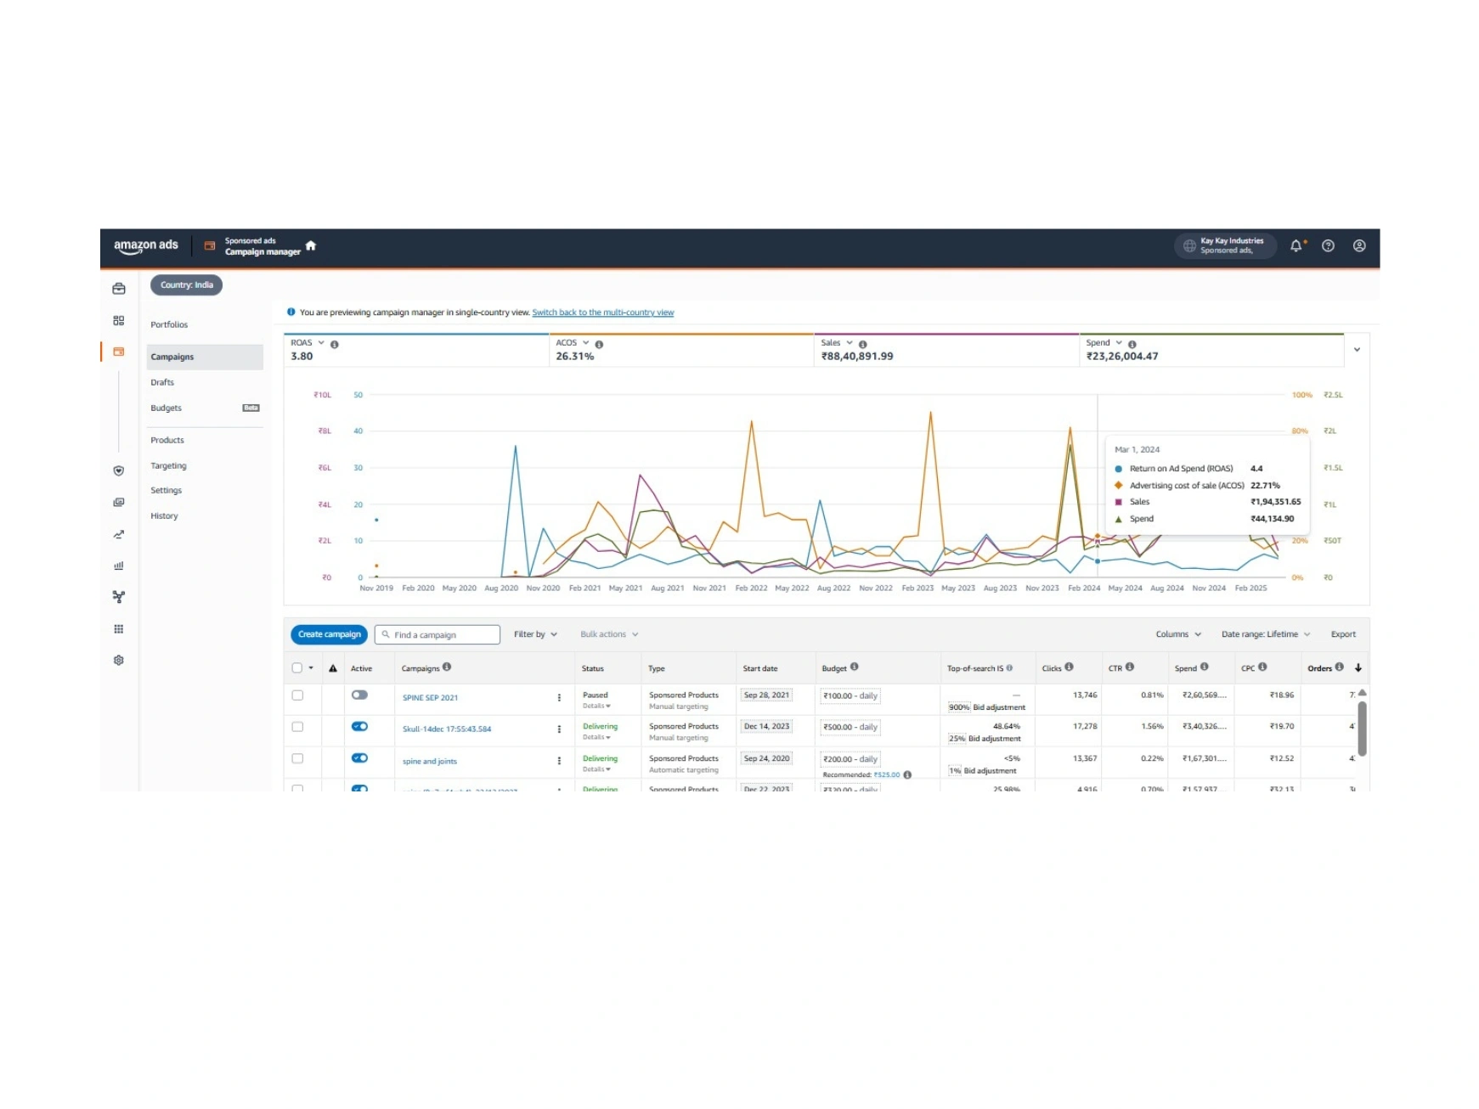
Task: Open Skull-14dec 17:55:43.584 campaign link
Action: point(447,729)
